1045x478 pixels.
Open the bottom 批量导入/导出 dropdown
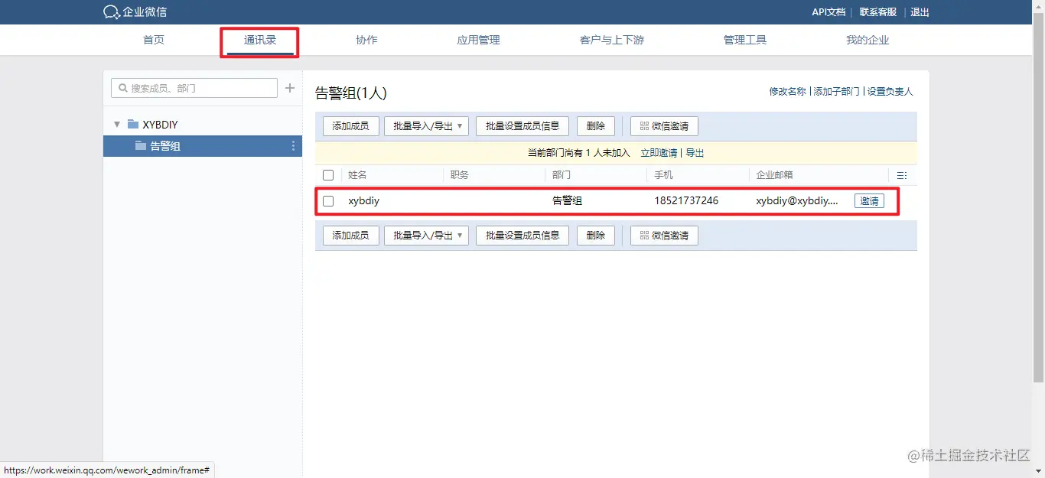[x=426, y=236]
